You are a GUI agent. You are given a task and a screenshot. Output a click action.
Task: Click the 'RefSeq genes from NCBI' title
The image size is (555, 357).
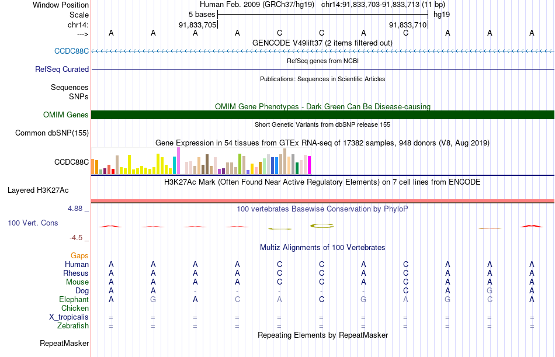pyautogui.click(x=322, y=61)
